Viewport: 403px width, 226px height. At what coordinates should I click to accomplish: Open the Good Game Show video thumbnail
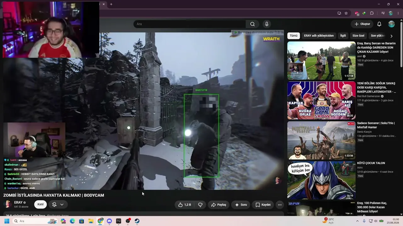tap(321, 100)
